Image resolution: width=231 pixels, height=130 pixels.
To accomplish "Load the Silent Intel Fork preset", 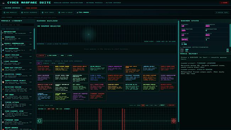I will (x=62, y=78).
